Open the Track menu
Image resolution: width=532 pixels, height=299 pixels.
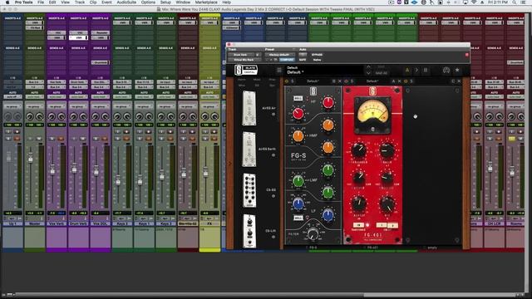[80, 2]
